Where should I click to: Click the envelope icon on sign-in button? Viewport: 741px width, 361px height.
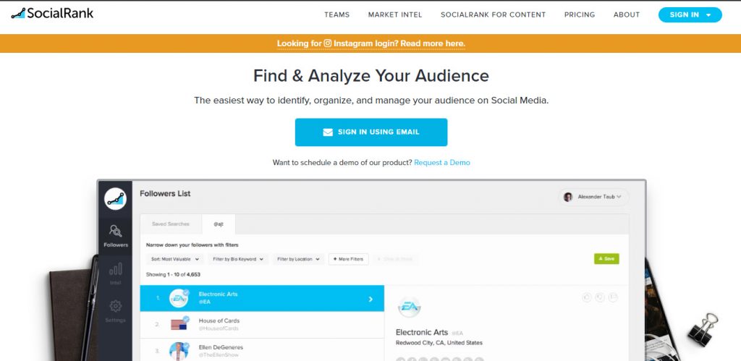tap(328, 132)
